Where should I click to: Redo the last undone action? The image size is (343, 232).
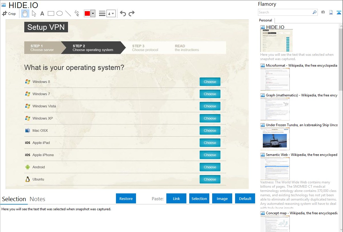131,13
